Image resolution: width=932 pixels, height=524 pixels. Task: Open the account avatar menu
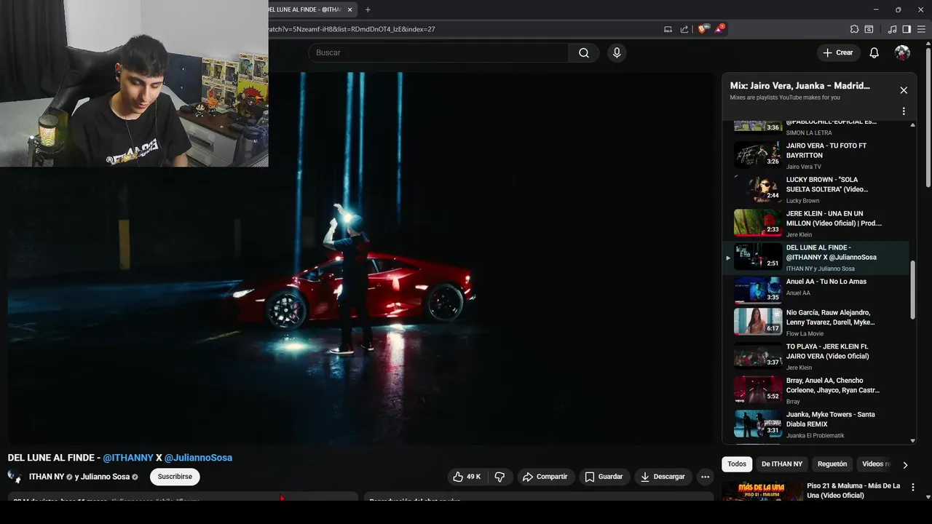tap(902, 52)
